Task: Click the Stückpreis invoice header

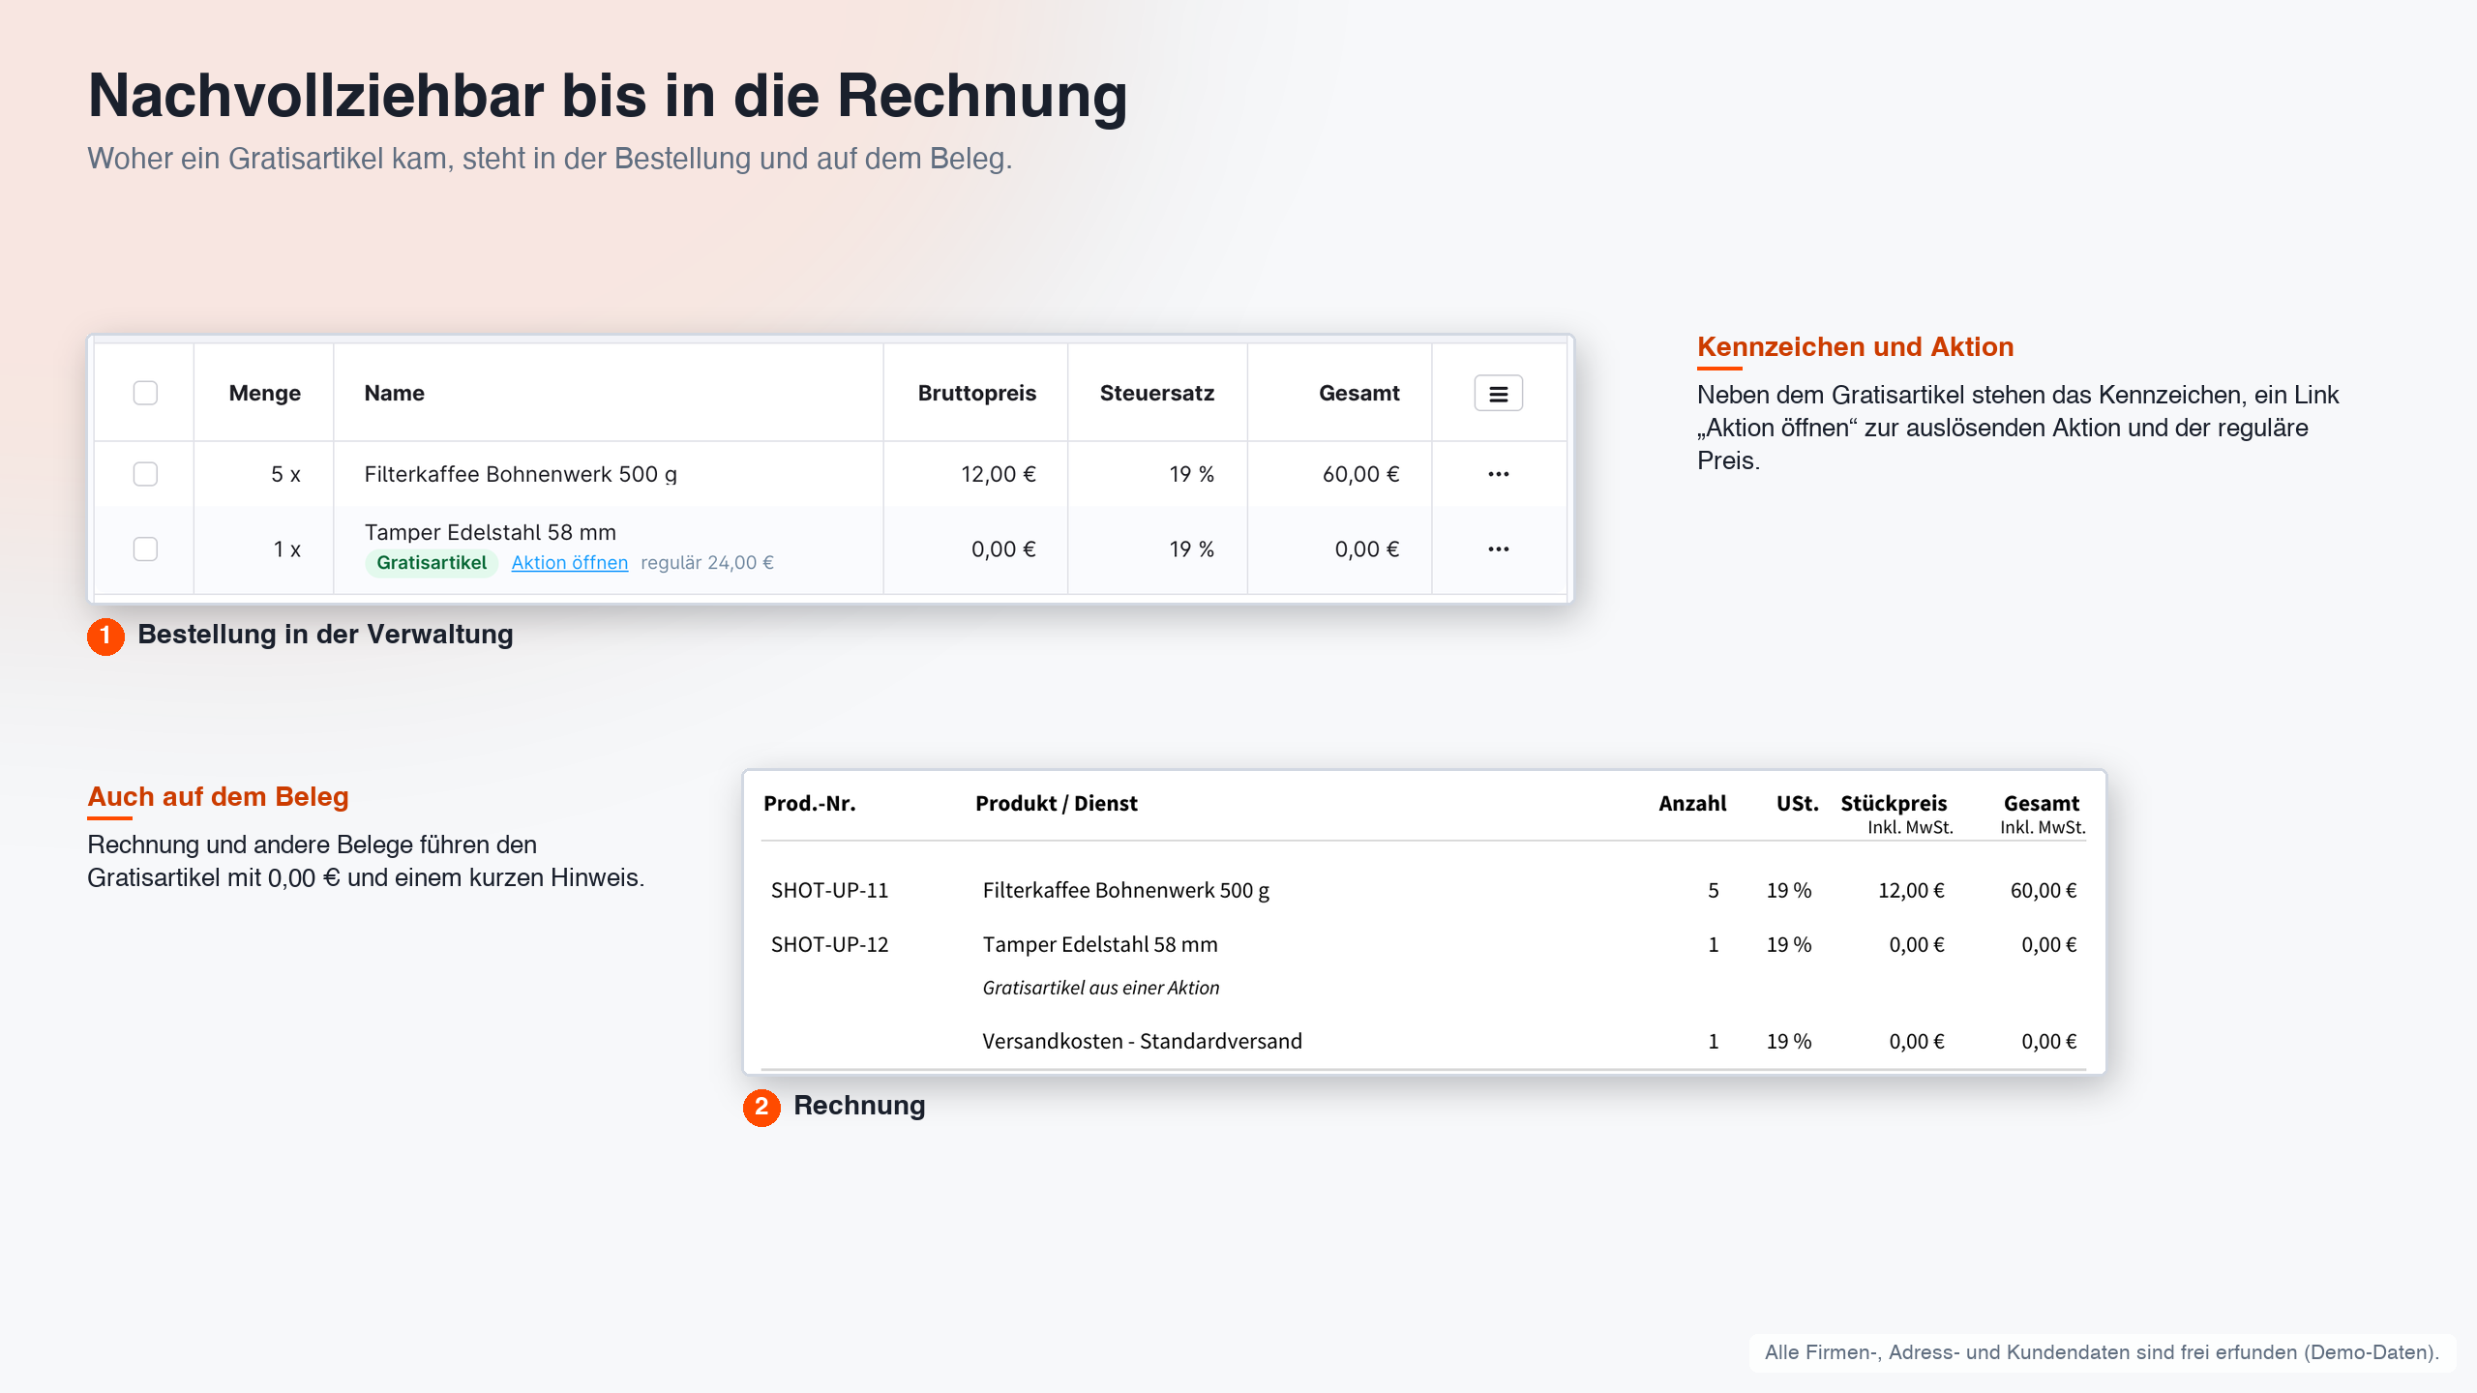Action: click(x=1894, y=803)
